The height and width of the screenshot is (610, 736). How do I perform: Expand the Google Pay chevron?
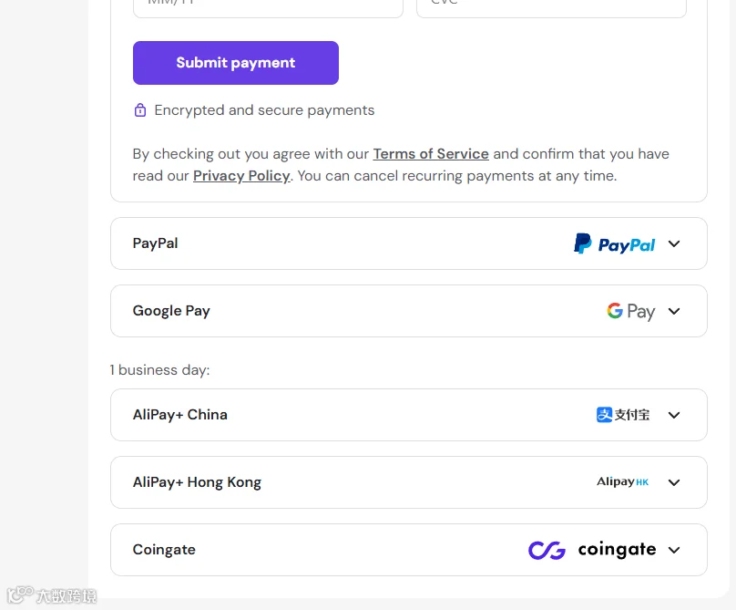click(674, 311)
